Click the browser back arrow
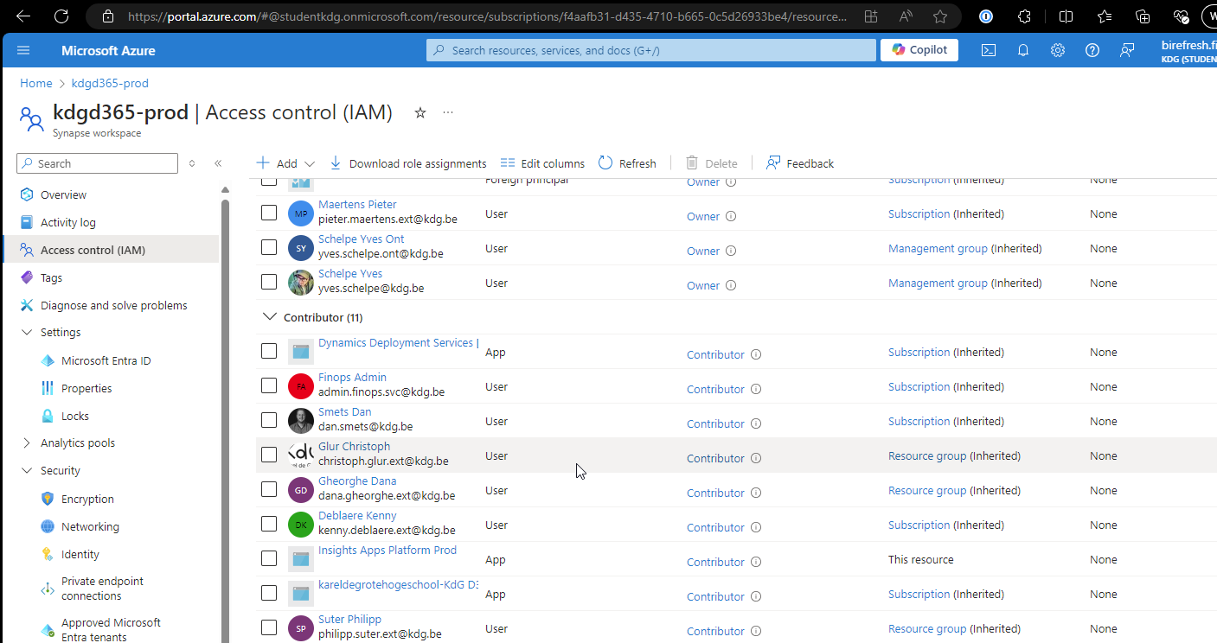This screenshot has width=1217, height=643. click(23, 16)
